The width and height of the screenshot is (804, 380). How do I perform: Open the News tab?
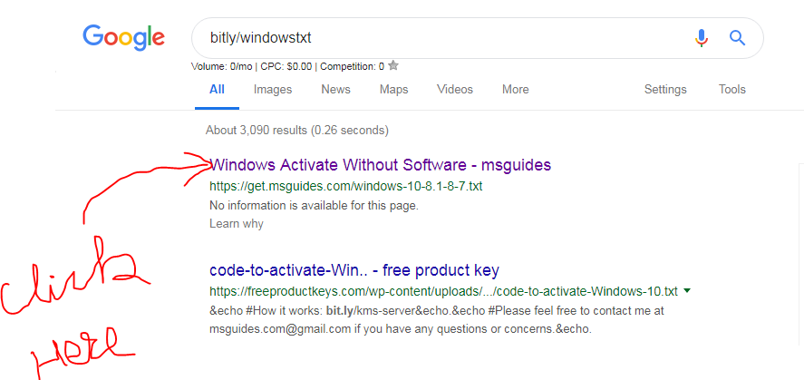click(x=335, y=89)
